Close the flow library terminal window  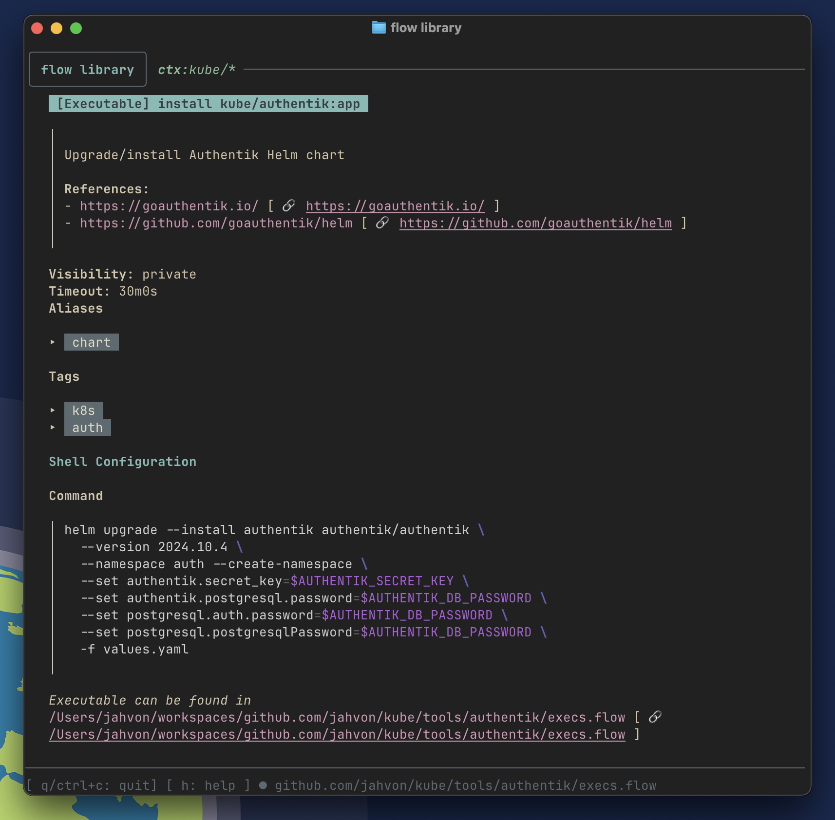(37, 28)
